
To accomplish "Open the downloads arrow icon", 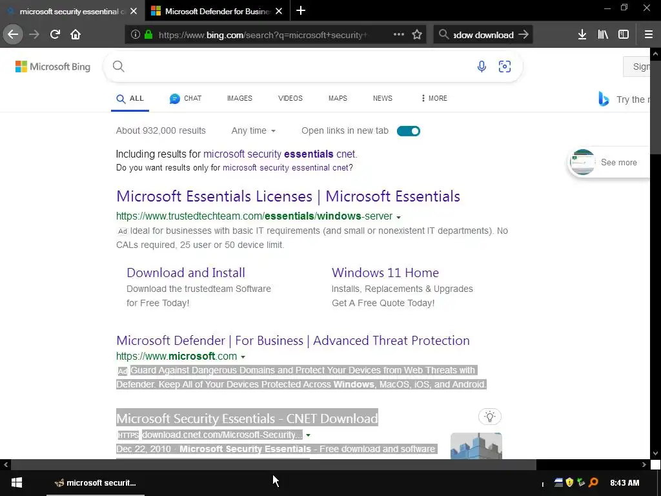I will coord(582,34).
